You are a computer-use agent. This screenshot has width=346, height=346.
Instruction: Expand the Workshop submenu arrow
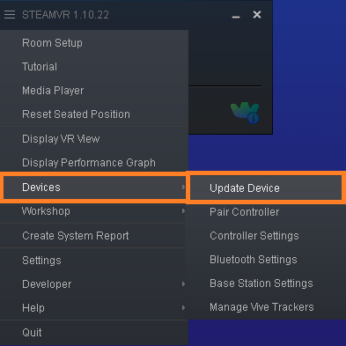click(183, 211)
